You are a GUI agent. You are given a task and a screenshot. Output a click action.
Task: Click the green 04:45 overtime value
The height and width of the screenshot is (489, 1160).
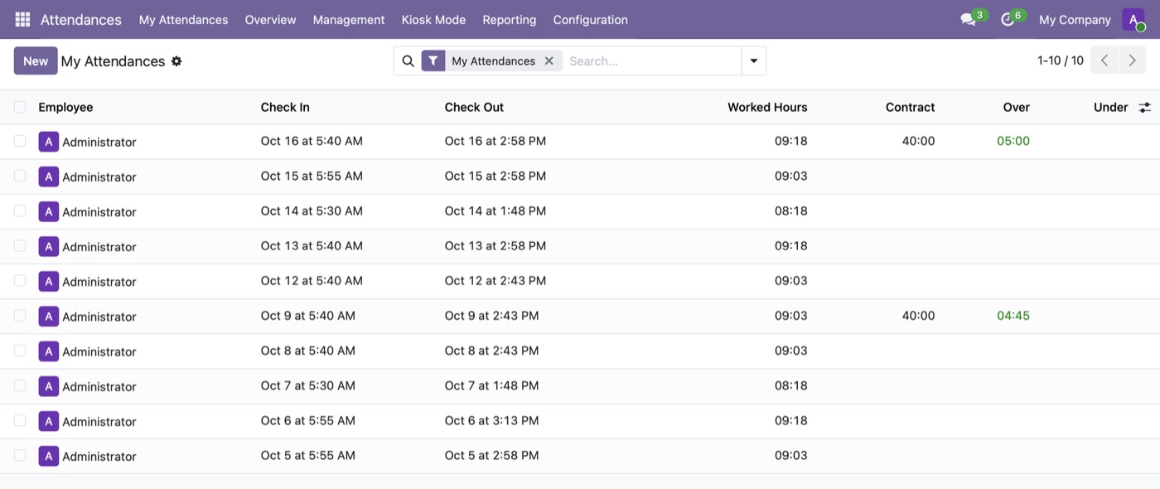click(x=1013, y=316)
